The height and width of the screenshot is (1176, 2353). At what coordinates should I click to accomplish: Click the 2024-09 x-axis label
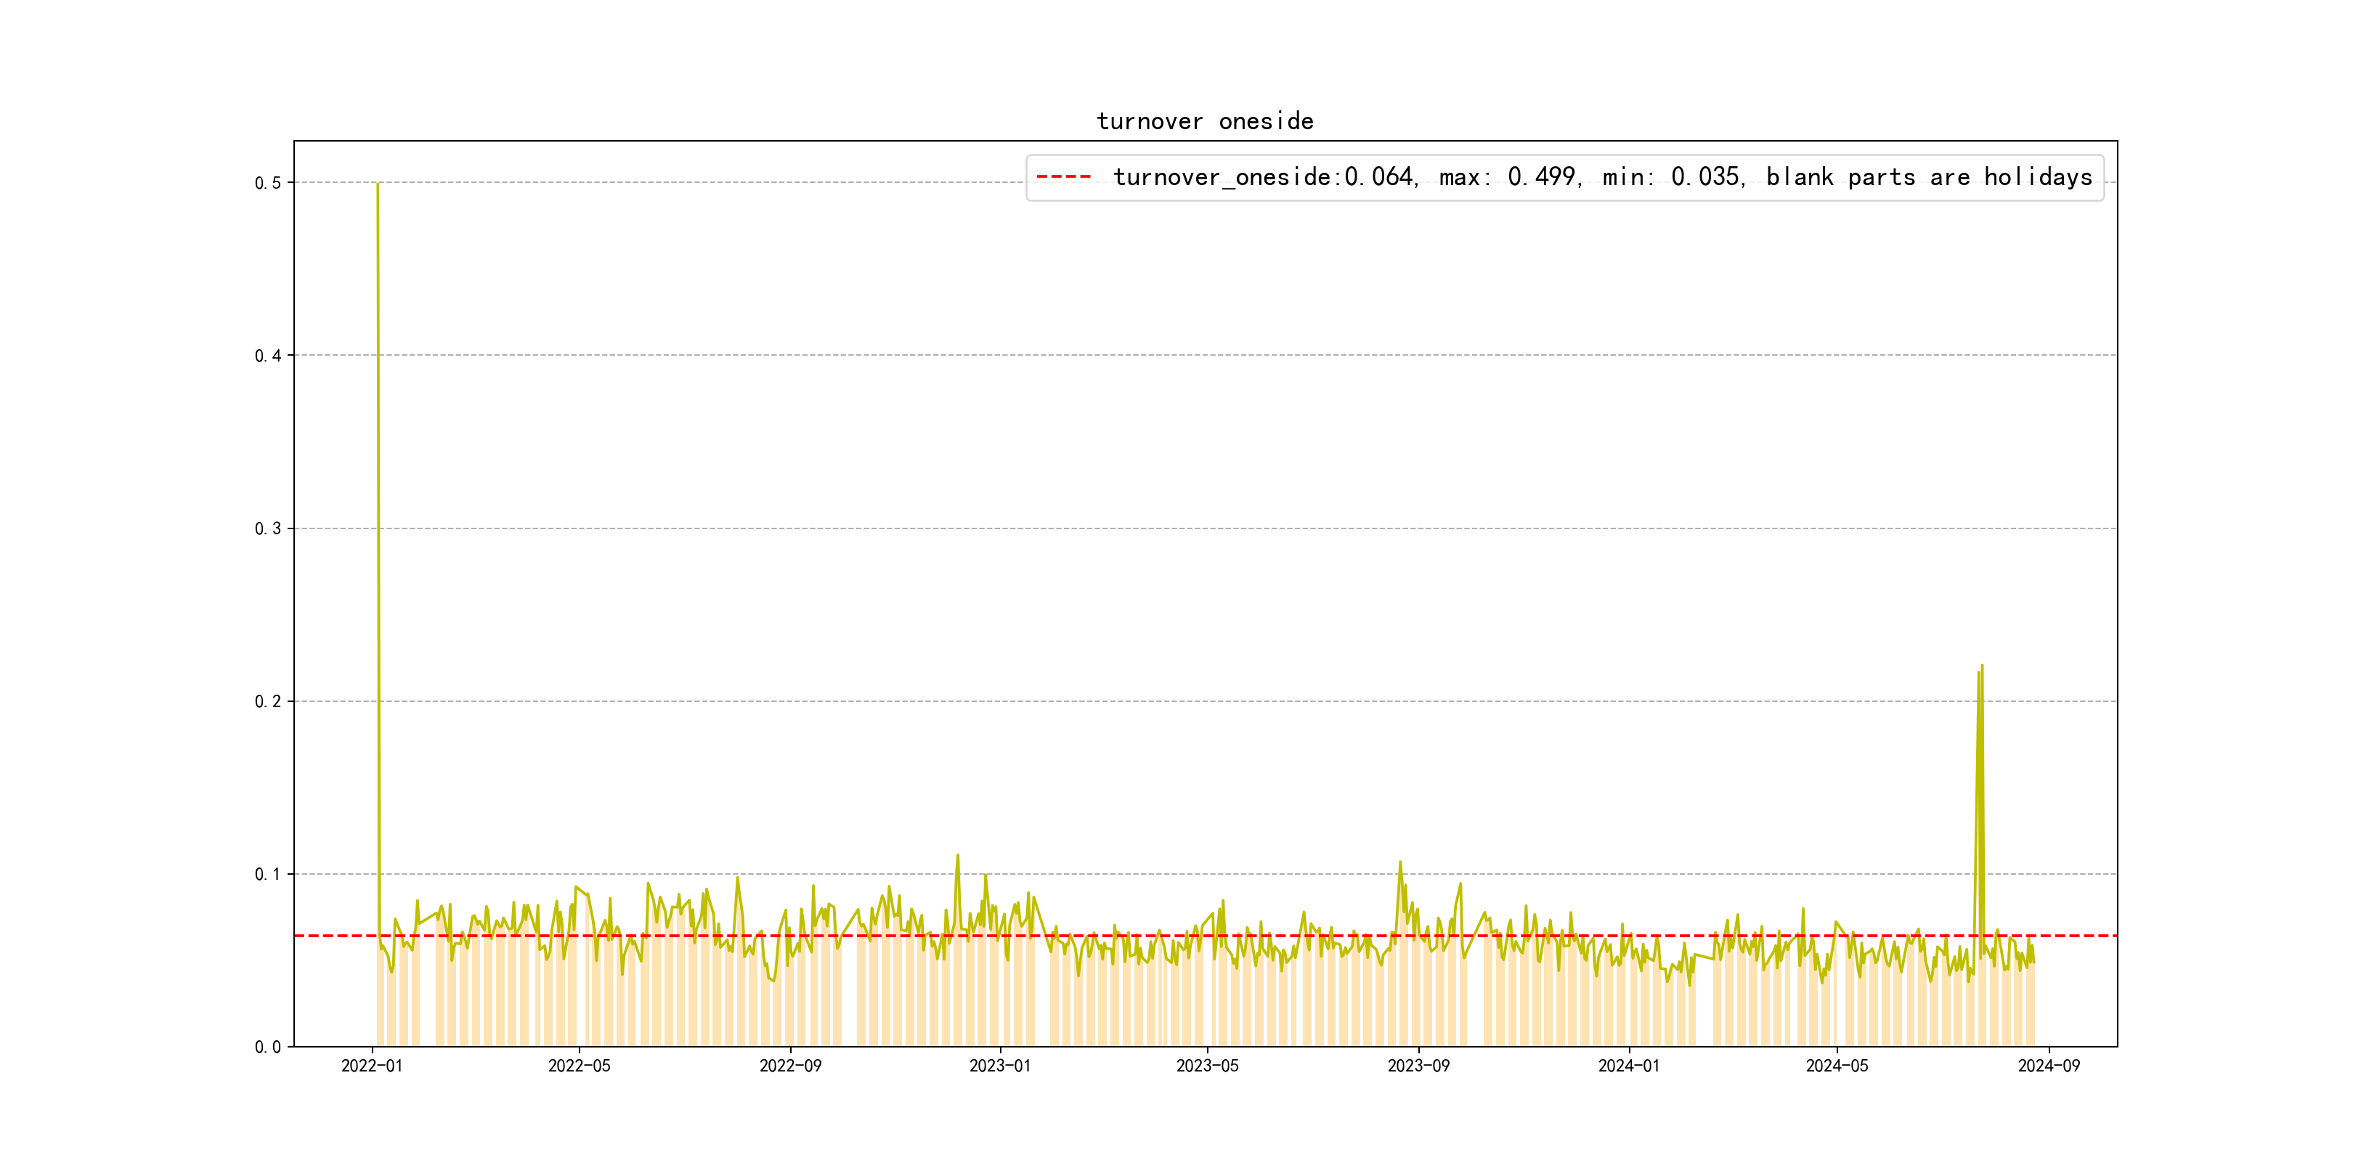pos(2048,1066)
